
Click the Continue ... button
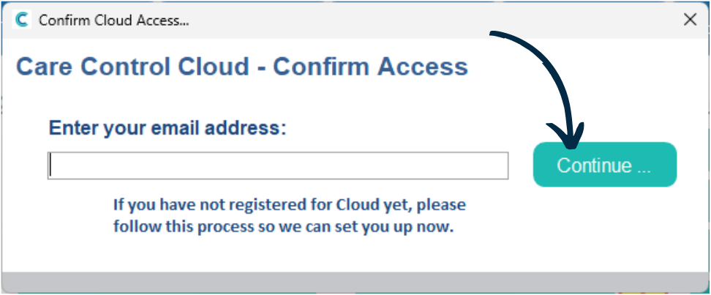coord(604,165)
